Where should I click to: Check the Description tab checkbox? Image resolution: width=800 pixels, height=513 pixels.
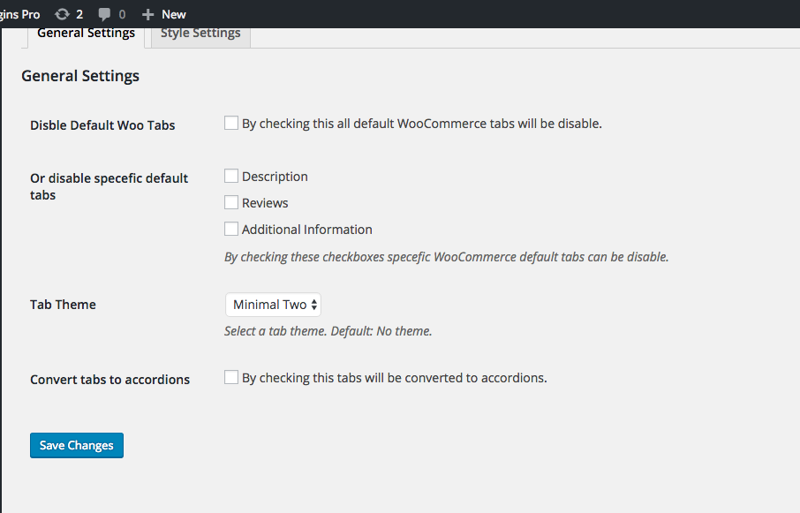click(x=231, y=176)
